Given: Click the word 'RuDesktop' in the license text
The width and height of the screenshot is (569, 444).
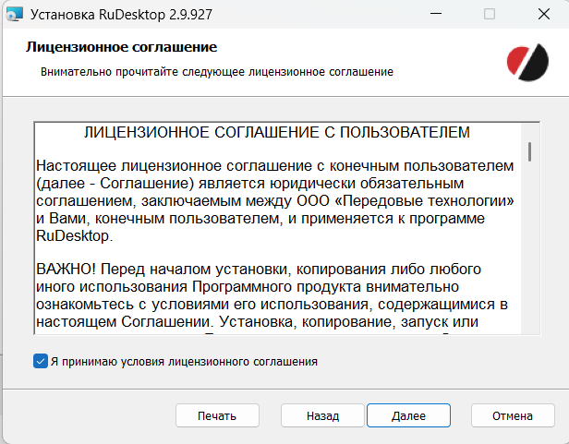Looking at the screenshot, I should click(x=73, y=235).
